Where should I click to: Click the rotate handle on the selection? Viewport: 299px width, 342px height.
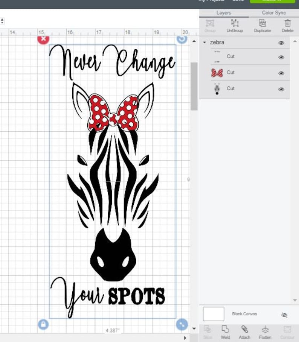click(x=182, y=39)
